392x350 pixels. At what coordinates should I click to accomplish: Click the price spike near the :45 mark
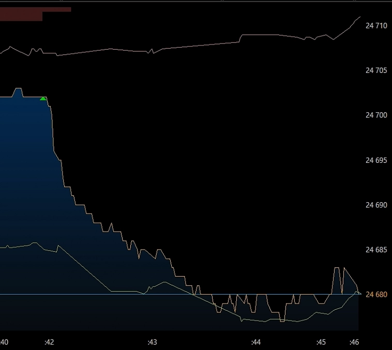(x=337, y=269)
